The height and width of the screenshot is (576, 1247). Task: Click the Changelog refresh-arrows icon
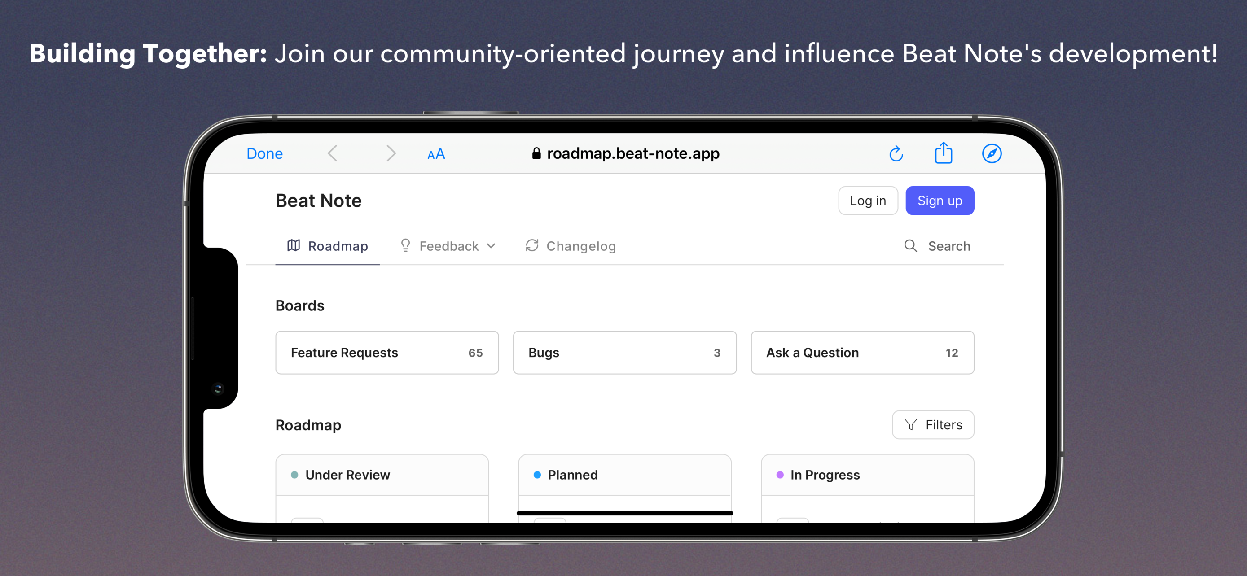(x=532, y=246)
